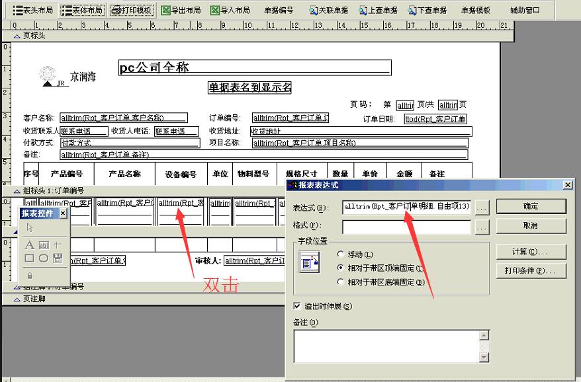Select the text field (ab) tool
The width and height of the screenshot is (581, 382).
[44, 246]
